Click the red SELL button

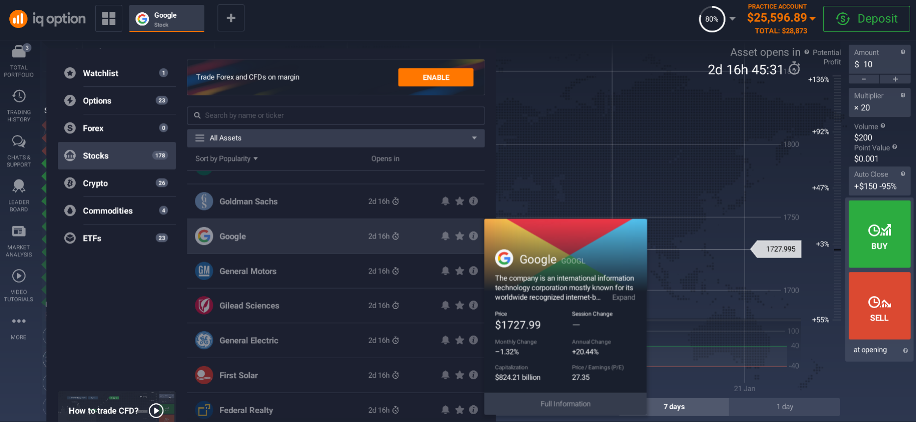coord(879,306)
